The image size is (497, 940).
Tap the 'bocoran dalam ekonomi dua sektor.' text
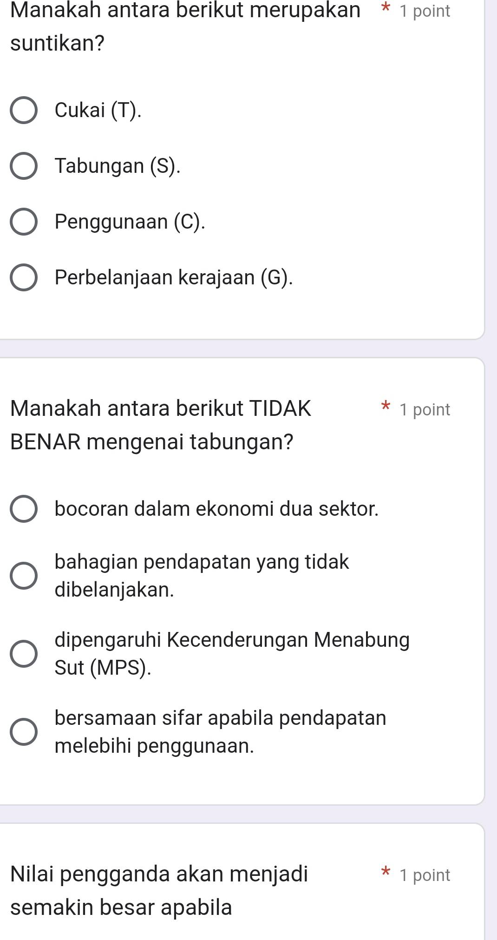(x=216, y=509)
